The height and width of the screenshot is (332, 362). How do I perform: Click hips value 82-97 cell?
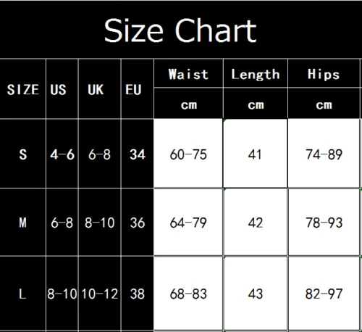coord(324,294)
